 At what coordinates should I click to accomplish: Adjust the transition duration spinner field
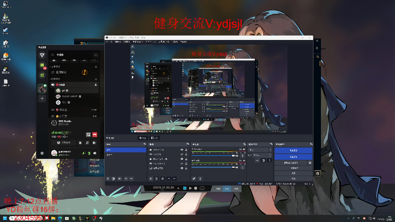point(263,155)
